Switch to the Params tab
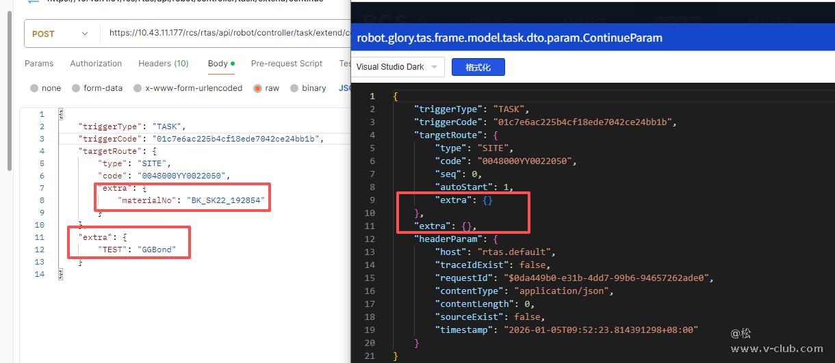835x363 pixels. (39, 64)
